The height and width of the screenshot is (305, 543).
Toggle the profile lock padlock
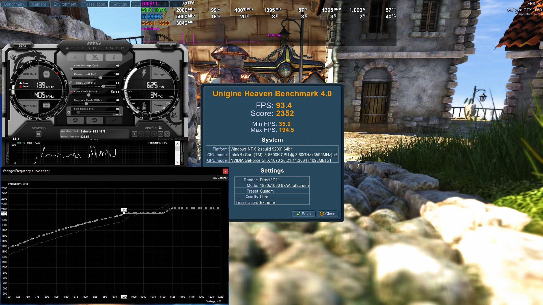(x=160, y=128)
